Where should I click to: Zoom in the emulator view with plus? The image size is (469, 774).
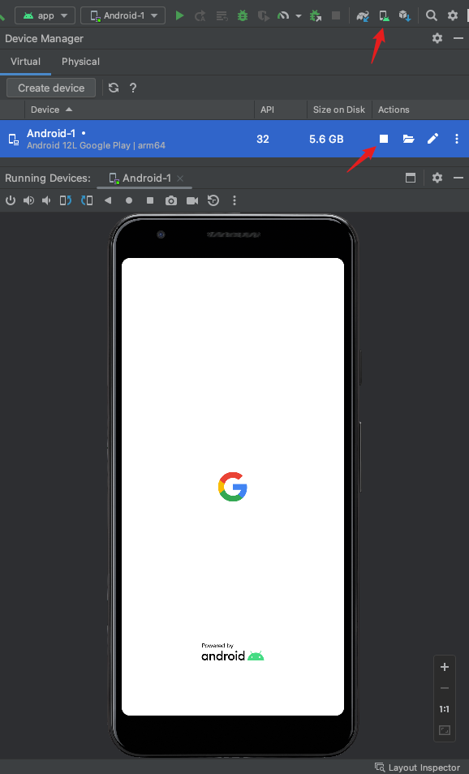[x=445, y=667]
